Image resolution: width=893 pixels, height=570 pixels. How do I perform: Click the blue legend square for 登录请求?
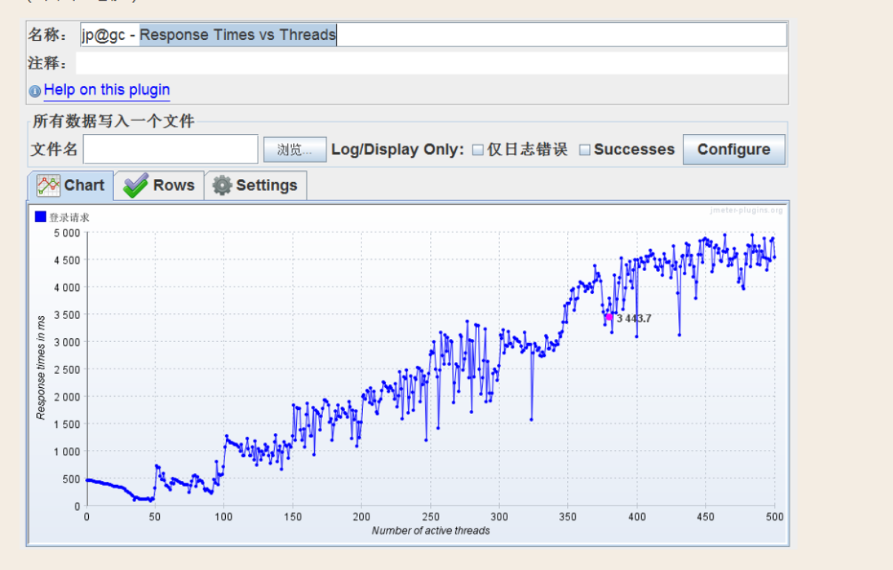tap(41, 217)
